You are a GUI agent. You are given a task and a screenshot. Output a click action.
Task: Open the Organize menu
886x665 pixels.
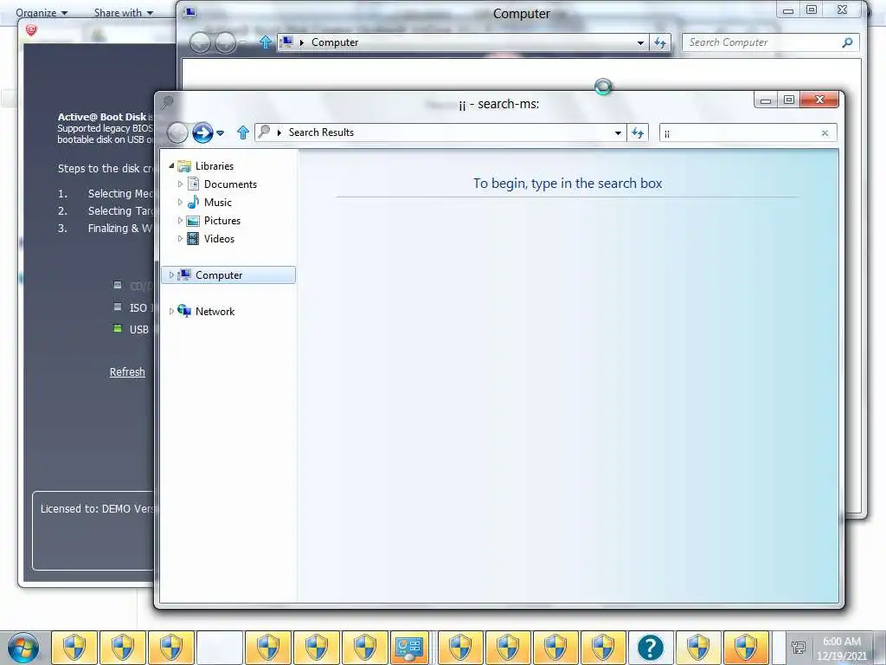(x=42, y=12)
